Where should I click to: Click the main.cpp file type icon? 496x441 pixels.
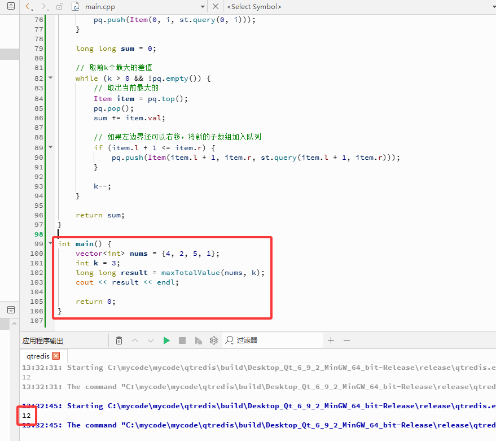tap(75, 7)
